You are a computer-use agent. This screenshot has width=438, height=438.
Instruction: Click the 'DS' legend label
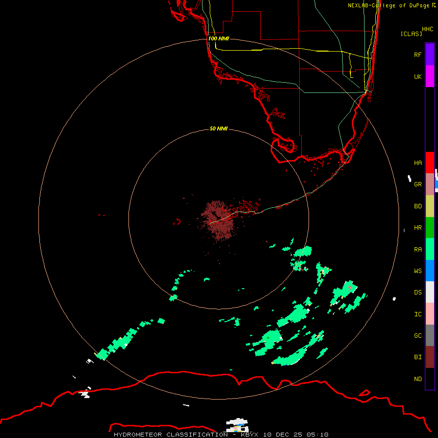pos(418,292)
